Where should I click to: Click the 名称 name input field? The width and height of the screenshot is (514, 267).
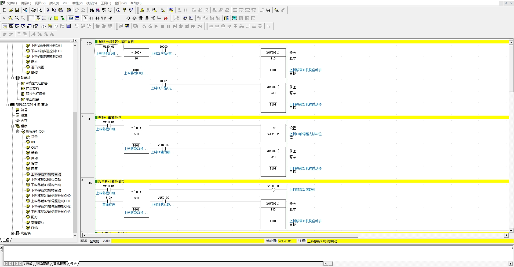(x=188, y=241)
